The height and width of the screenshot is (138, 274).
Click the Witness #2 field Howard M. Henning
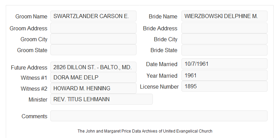pos(93,88)
